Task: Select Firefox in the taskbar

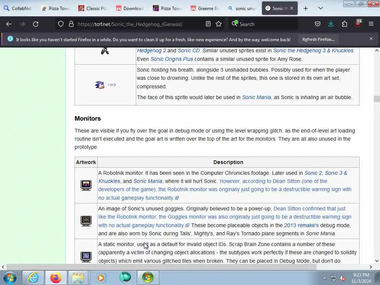Action: [x=56, y=278]
